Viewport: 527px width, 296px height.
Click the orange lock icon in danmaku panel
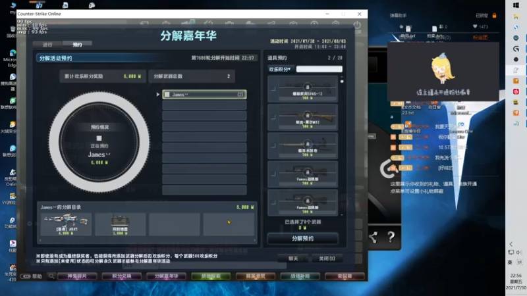[x=495, y=15]
